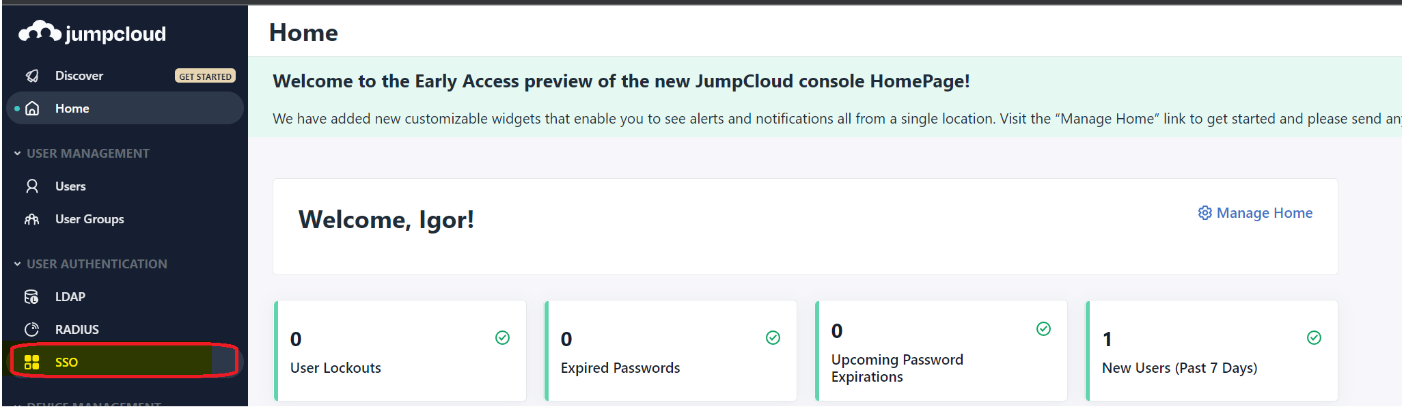Image resolution: width=1404 pixels, height=409 pixels.
Task: Open the SSO menu item
Action: [x=124, y=362]
